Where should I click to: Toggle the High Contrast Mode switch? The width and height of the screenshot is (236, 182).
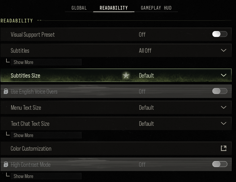pos(220,164)
